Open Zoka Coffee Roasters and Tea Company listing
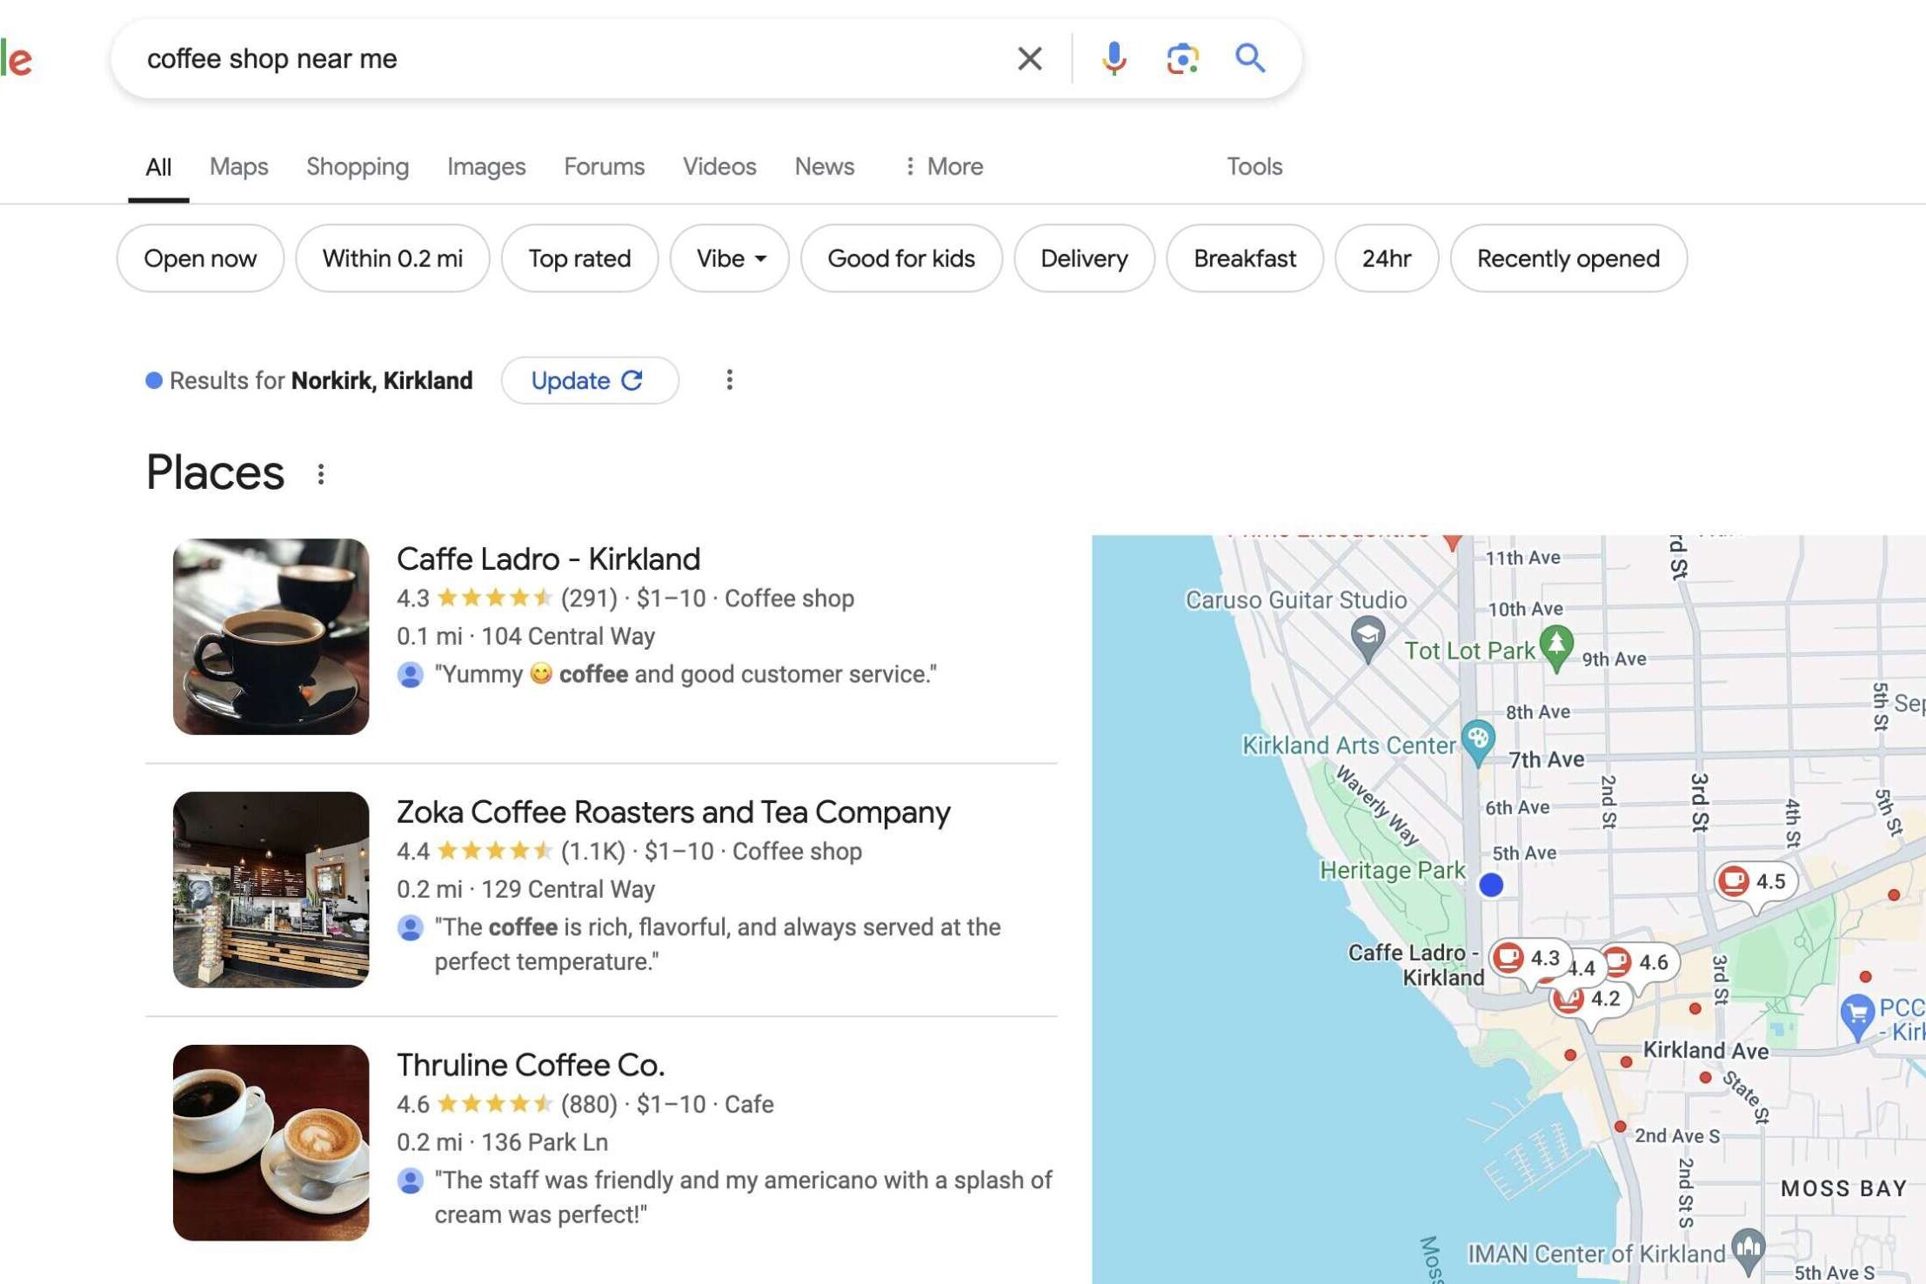This screenshot has height=1284, width=1926. [x=673, y=812]
